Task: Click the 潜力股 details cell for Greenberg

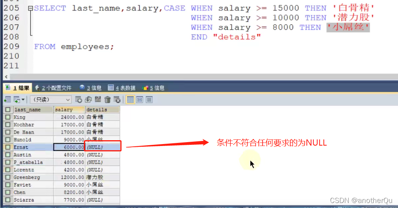Action: [103, 177]
